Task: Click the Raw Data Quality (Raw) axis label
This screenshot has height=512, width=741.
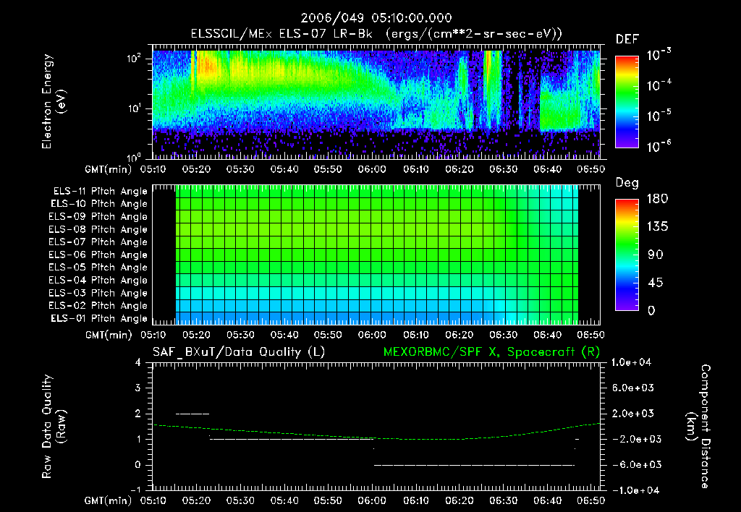Action: [x=54, y=426]
